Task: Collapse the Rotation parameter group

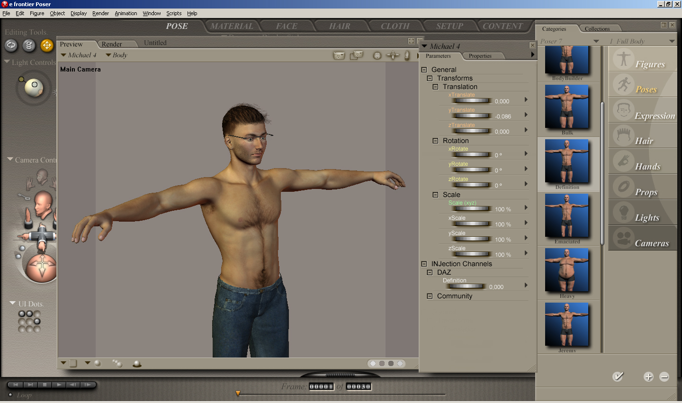Action: tap(435, 141)
